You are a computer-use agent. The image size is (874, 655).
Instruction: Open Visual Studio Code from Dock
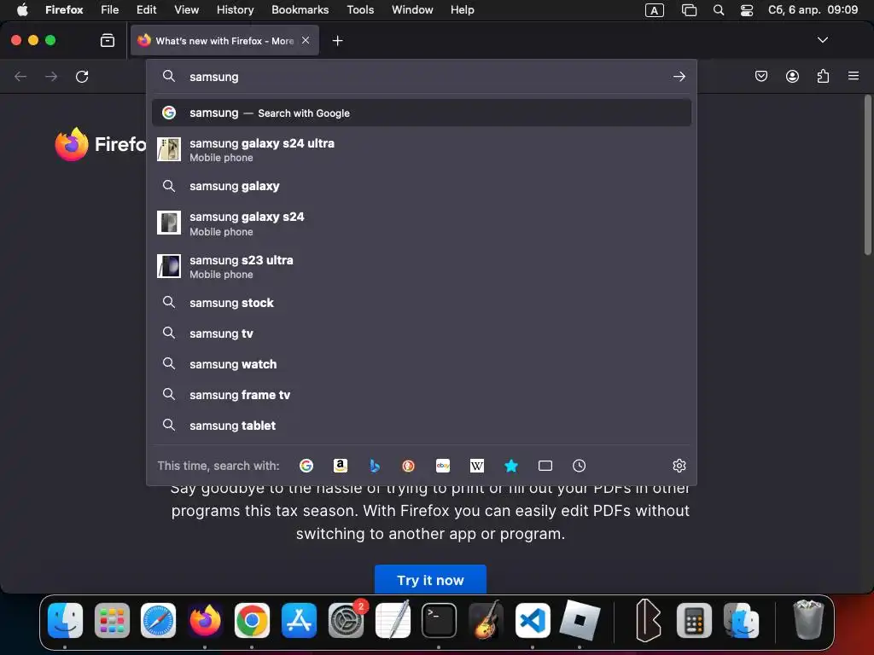coord(533,620)
